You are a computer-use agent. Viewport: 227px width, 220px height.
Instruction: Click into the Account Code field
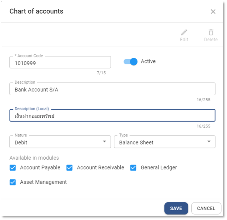click(x=60, y=63)
